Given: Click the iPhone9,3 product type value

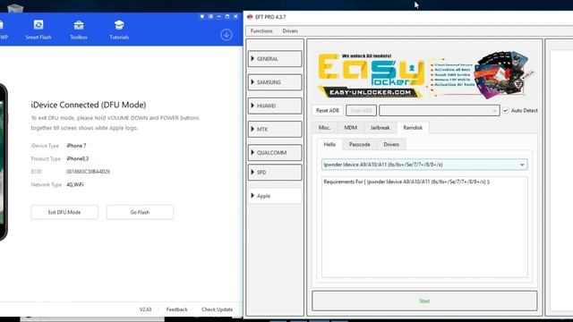Looking at the screenshot, I should (x=78, y=159).
